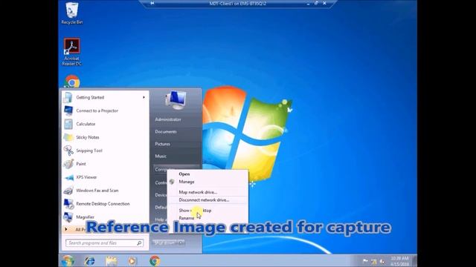This screenshot has height=267, width=476.
Task: Open Remote Desktop Connection
Action: pyautogui.click(x=105, y=204)
